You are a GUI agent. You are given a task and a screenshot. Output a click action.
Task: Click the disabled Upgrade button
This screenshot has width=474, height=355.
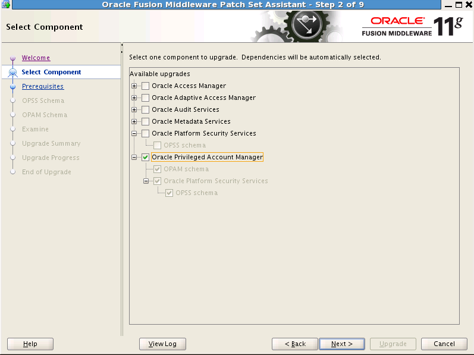tap(393, 344)
